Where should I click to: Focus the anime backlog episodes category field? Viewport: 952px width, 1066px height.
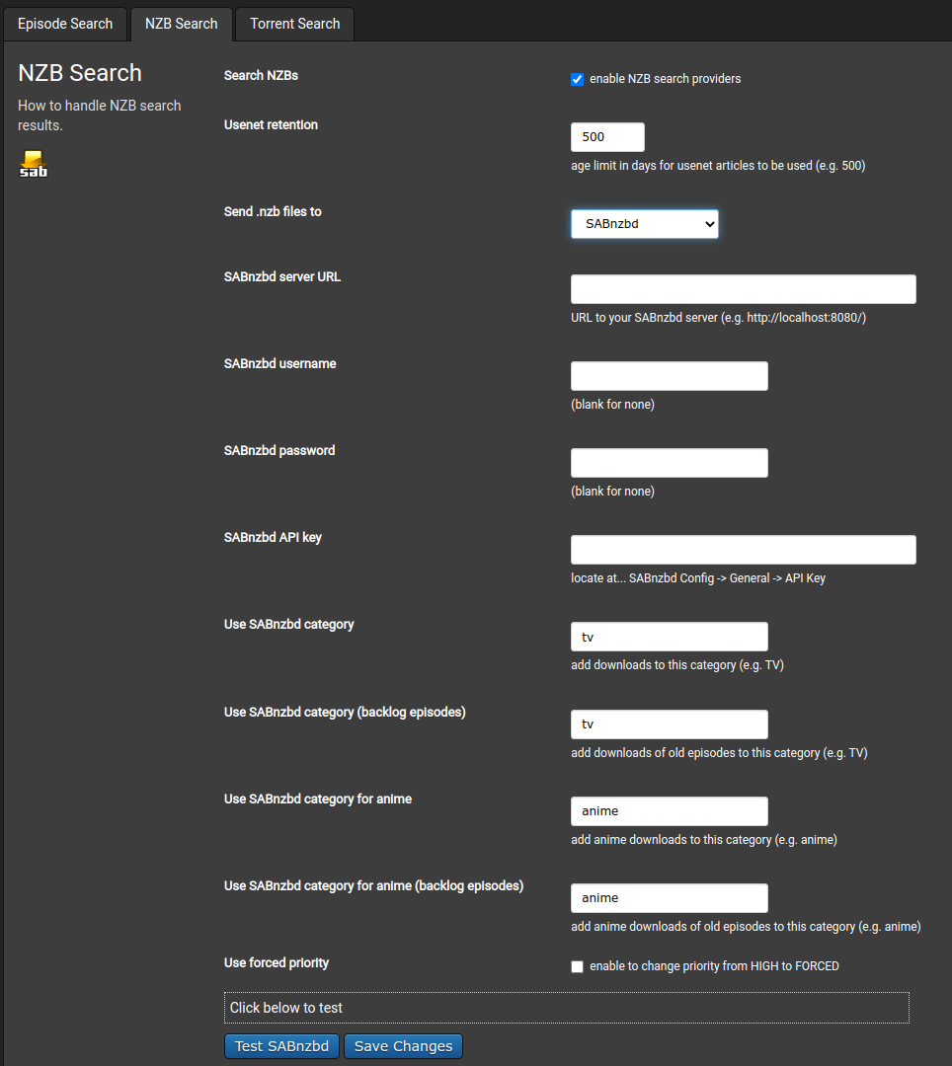670,898
